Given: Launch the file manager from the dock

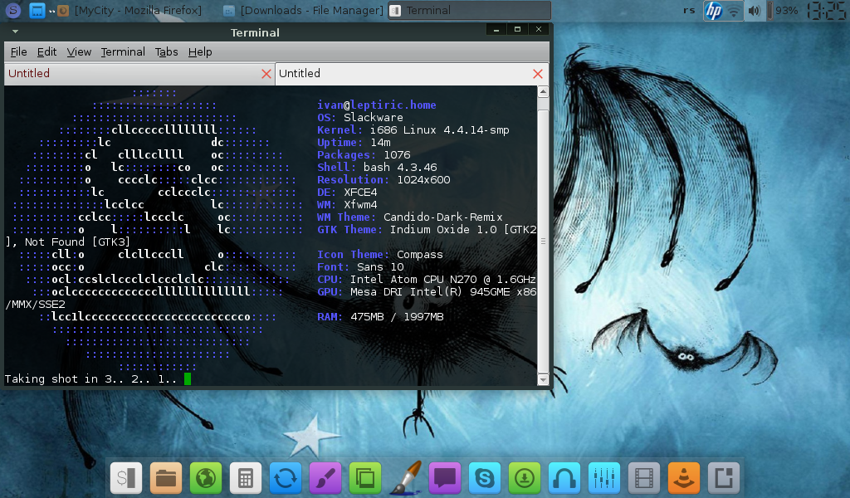Looking at the screenshot, I should click(x=166, y=478).
